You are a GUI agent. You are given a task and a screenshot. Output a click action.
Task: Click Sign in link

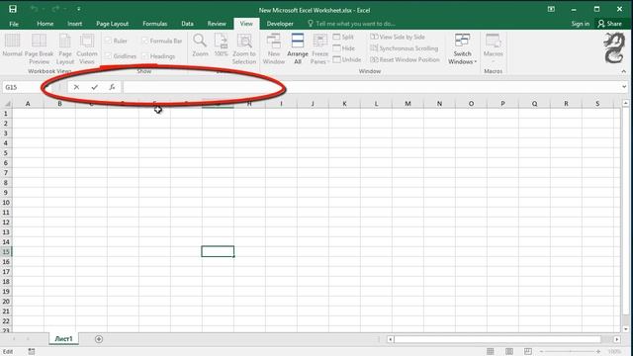[x=581, y=24]
